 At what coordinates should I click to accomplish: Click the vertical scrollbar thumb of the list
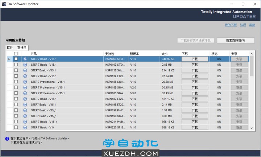click(252, 66)
